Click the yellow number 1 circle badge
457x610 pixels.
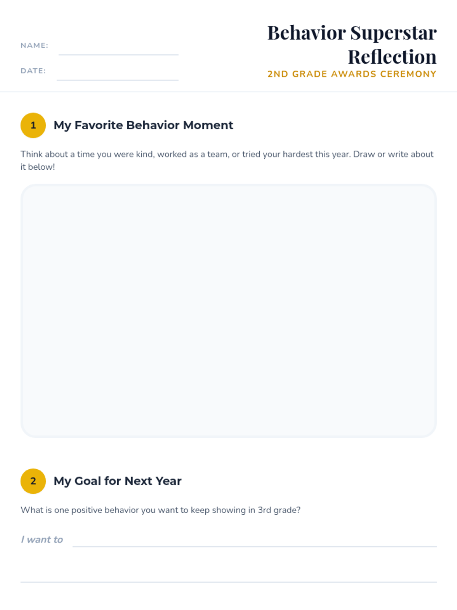pos(33,125)
